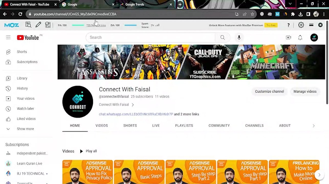Click the YouTube search magnifier button
The height and width of the screenshot is (184, 329).
pyautogui.click(x=223, y=38)
